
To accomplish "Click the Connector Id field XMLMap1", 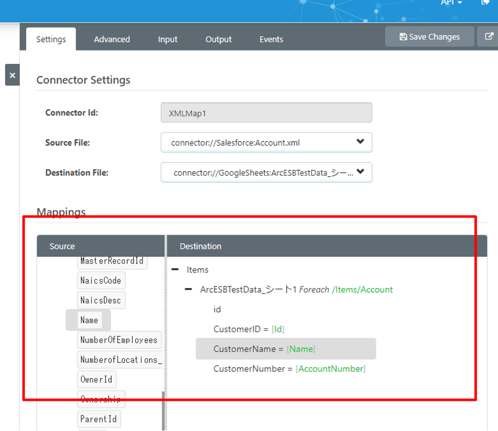I will click(x=266, y=112).
